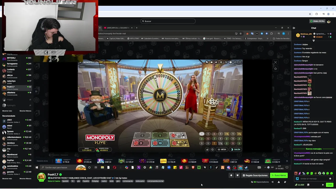Viewport: 336px width, 189px height.
Task: Report the stream via warning icon
Action: click(279, 182)
